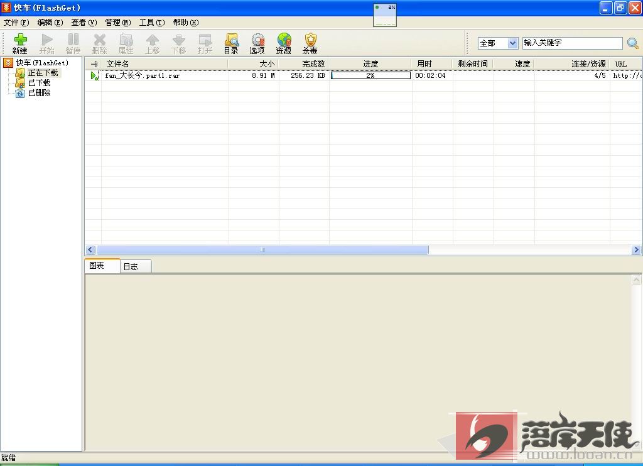The height and width of the screenshot is (466, 643).
Task: Click the search magnifier icon
Action: [633, 43]
